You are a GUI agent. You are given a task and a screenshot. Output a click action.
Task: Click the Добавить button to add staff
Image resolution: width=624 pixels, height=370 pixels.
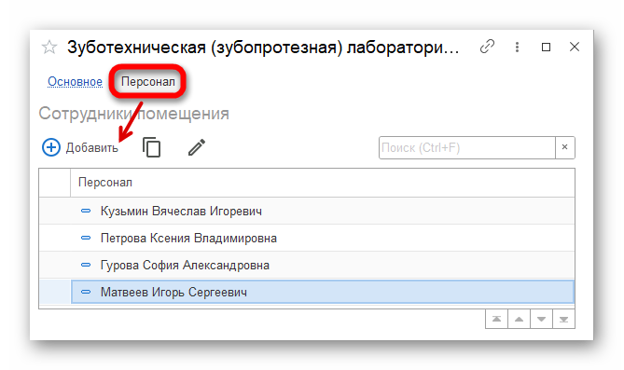pos(80,147)
